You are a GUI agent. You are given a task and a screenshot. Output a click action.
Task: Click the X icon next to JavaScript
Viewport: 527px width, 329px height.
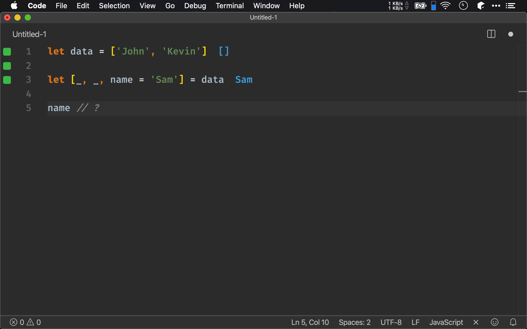click(x=476, y=322)
